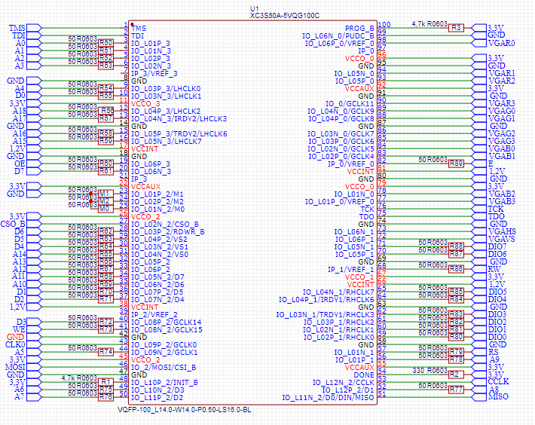Select the IO_2/MOSI/CSI_B pin name
Screen dimensions: 535x425
pos(164,368)
